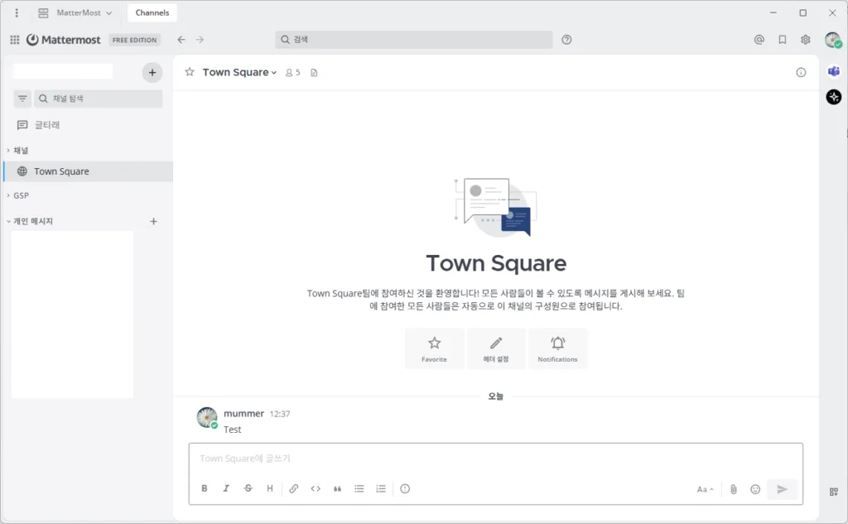
Task: Go forward in history
Action: [200, 40]
